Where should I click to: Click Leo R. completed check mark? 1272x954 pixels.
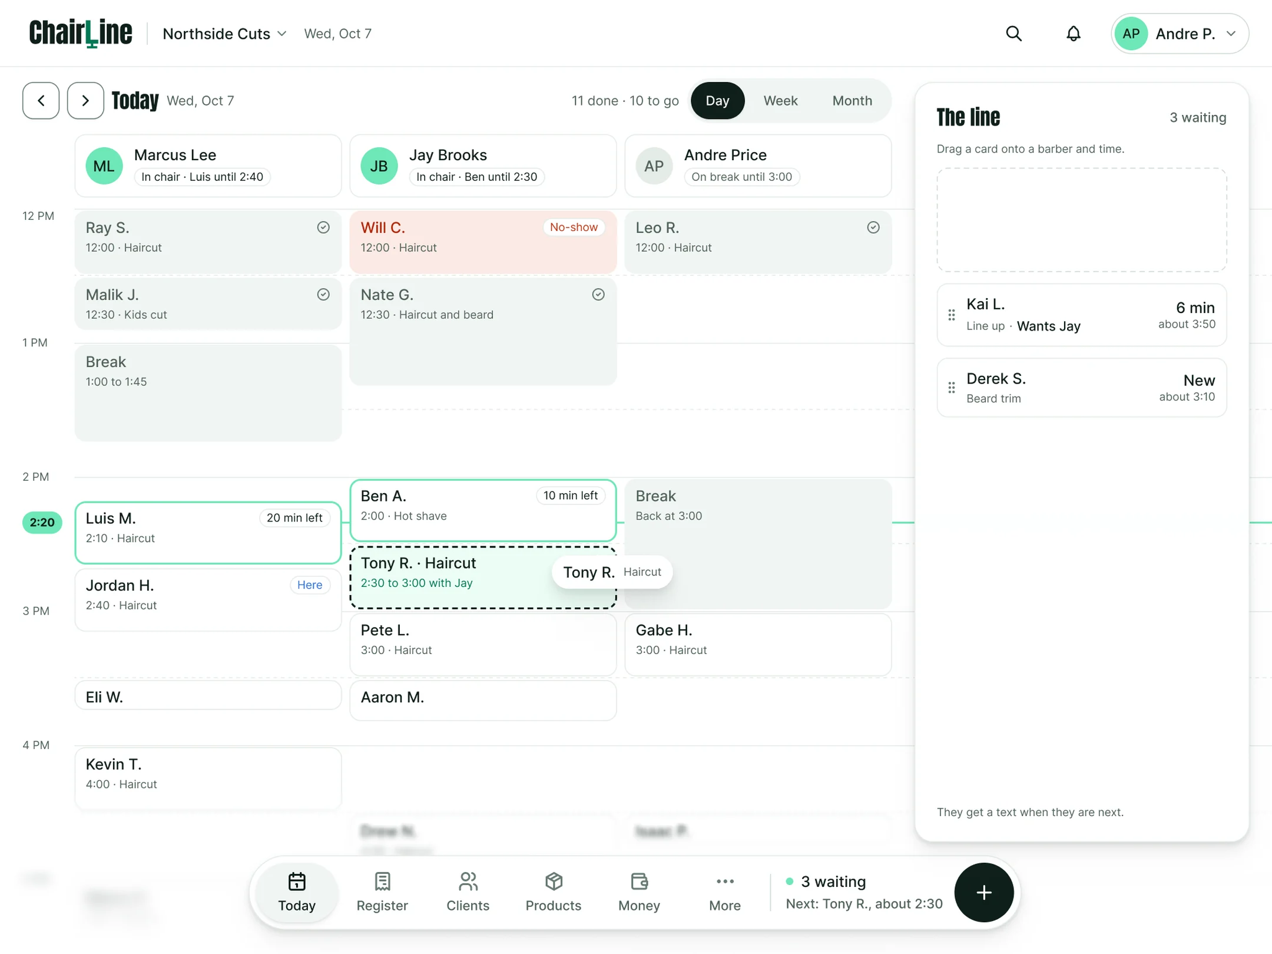point(873,227)
